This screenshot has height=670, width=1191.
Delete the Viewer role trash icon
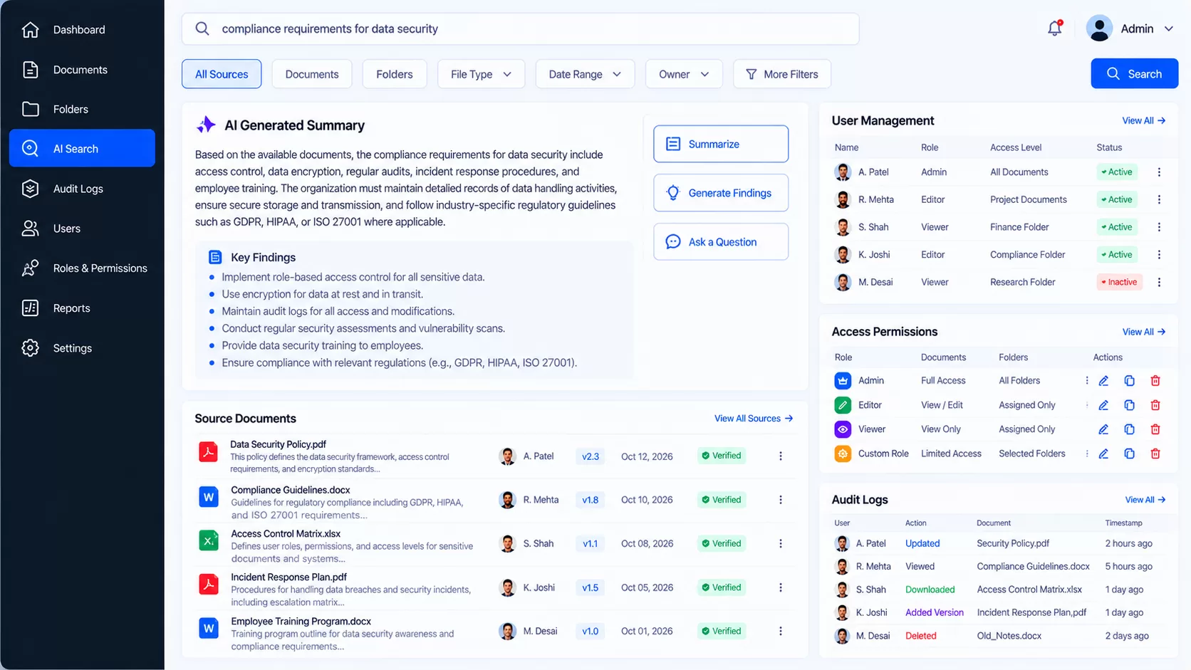(x=1155, y=429)
